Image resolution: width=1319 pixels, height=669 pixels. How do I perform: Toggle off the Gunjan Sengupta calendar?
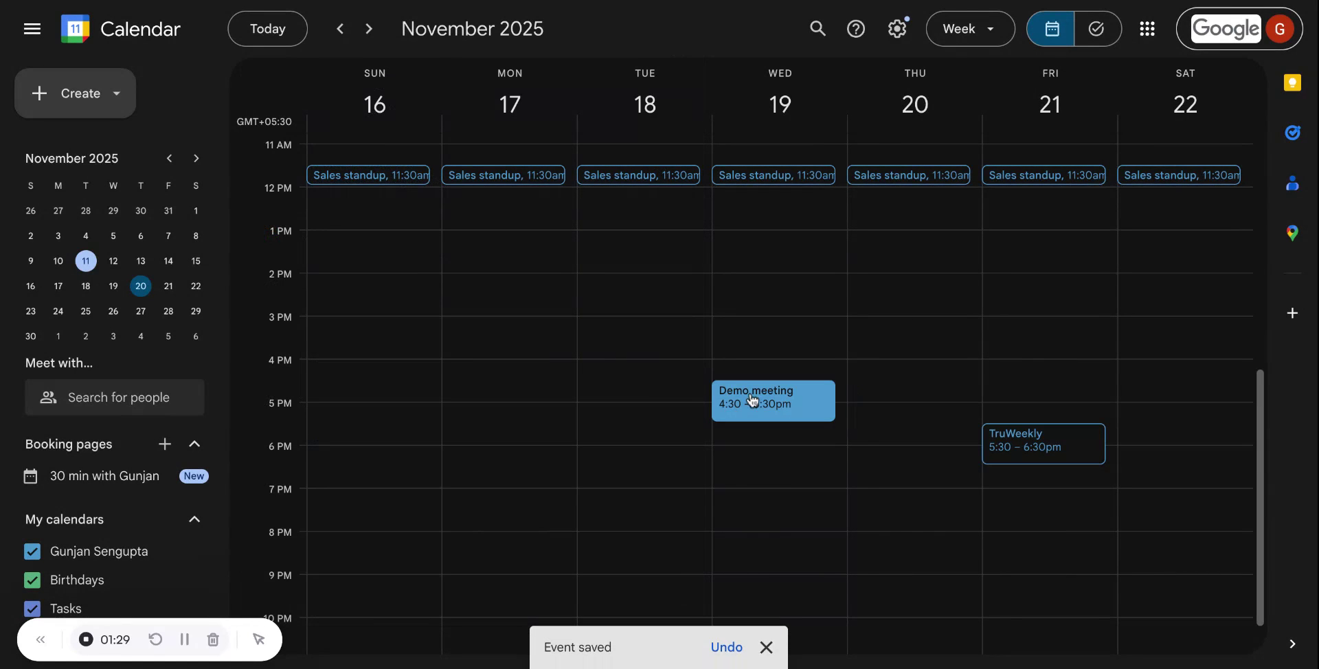[x=32, y=551]
